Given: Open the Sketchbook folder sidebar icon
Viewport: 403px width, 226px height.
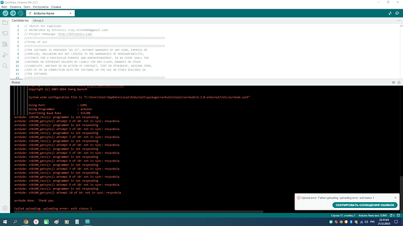Looking at the screenshot, I should 5,23.
